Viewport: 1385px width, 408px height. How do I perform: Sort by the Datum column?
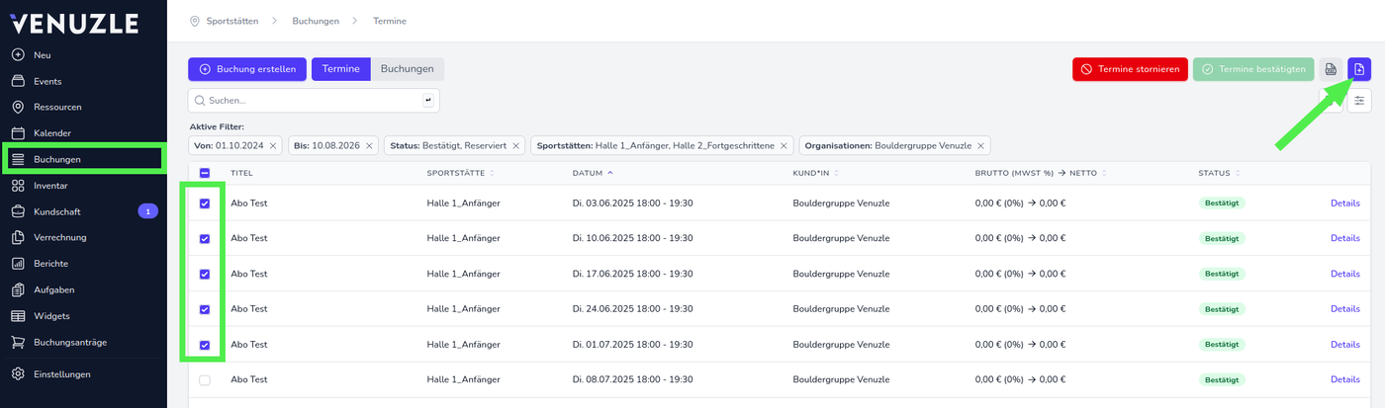592,173
